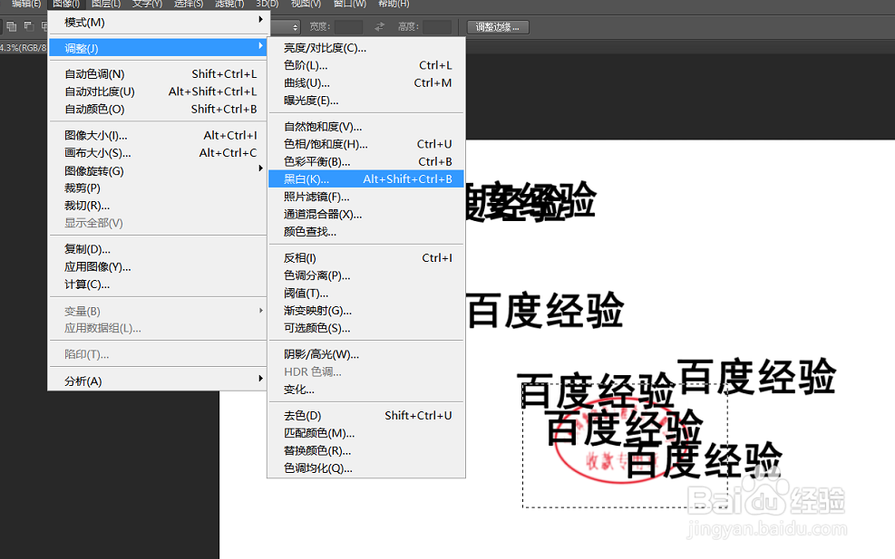895x559 pixels.
Task: Open 颜色查找... adjustment
Action: point(365,232)
